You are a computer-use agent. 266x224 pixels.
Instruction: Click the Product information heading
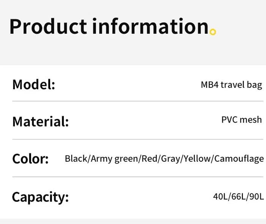coord(109,26)
